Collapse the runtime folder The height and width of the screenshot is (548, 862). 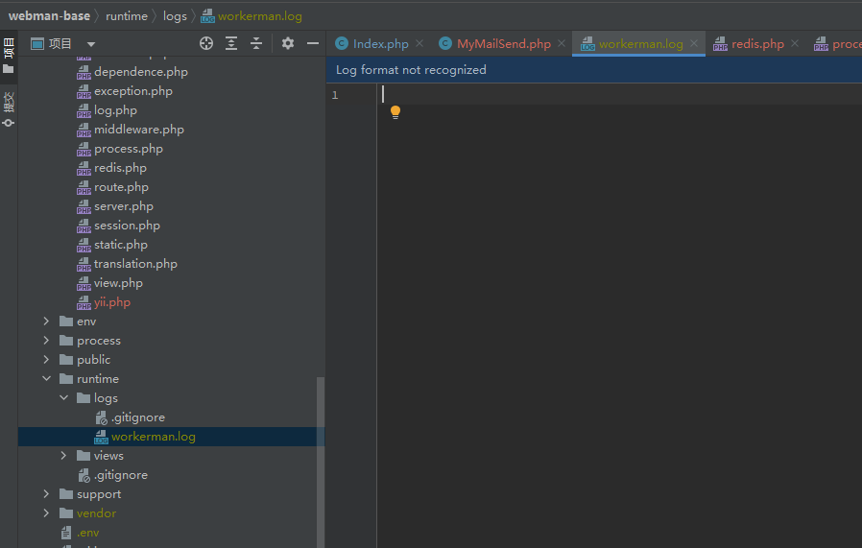pyautogui.click(x=46, y=379)
